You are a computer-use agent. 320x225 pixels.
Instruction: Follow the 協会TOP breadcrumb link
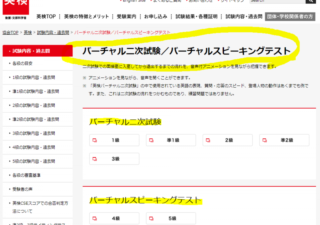[10, 32]
